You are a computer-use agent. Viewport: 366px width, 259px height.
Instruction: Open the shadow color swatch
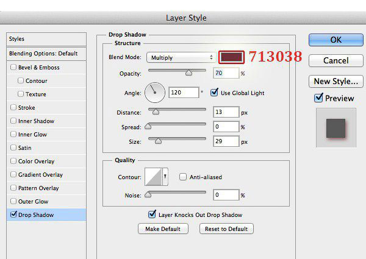tap(231, 57)
